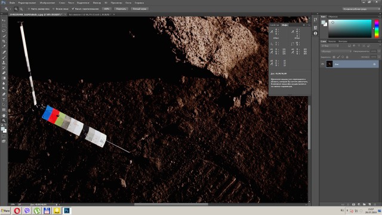
Task: Click the Info icon in the collapsed dock
Action: pyautogui.click(x=315, y=33)
